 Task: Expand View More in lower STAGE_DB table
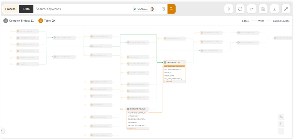point(132,128)
